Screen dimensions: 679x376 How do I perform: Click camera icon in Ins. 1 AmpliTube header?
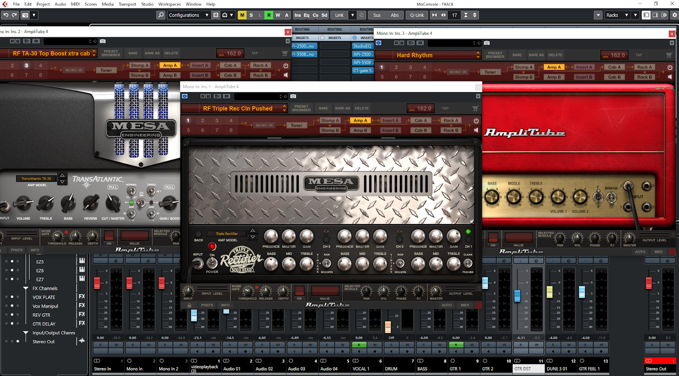(293, 96)
